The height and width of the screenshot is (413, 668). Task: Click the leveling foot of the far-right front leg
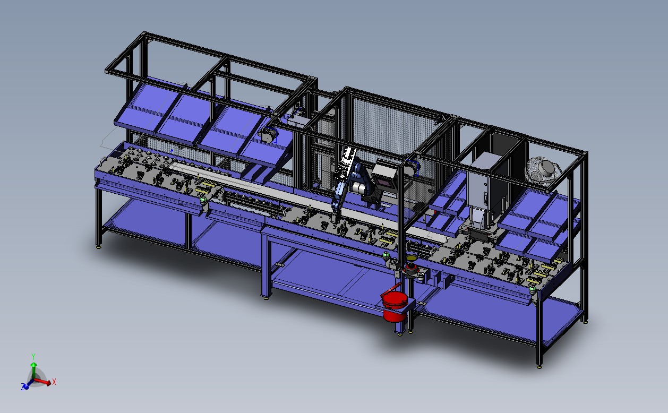tap(539, 365)
